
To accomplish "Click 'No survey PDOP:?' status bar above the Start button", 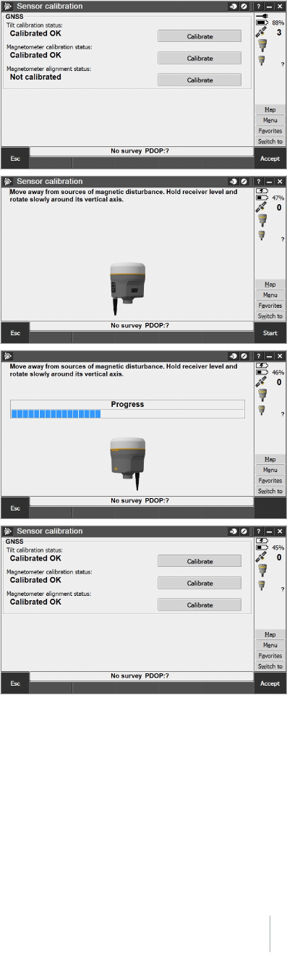I will coord(140,325).
